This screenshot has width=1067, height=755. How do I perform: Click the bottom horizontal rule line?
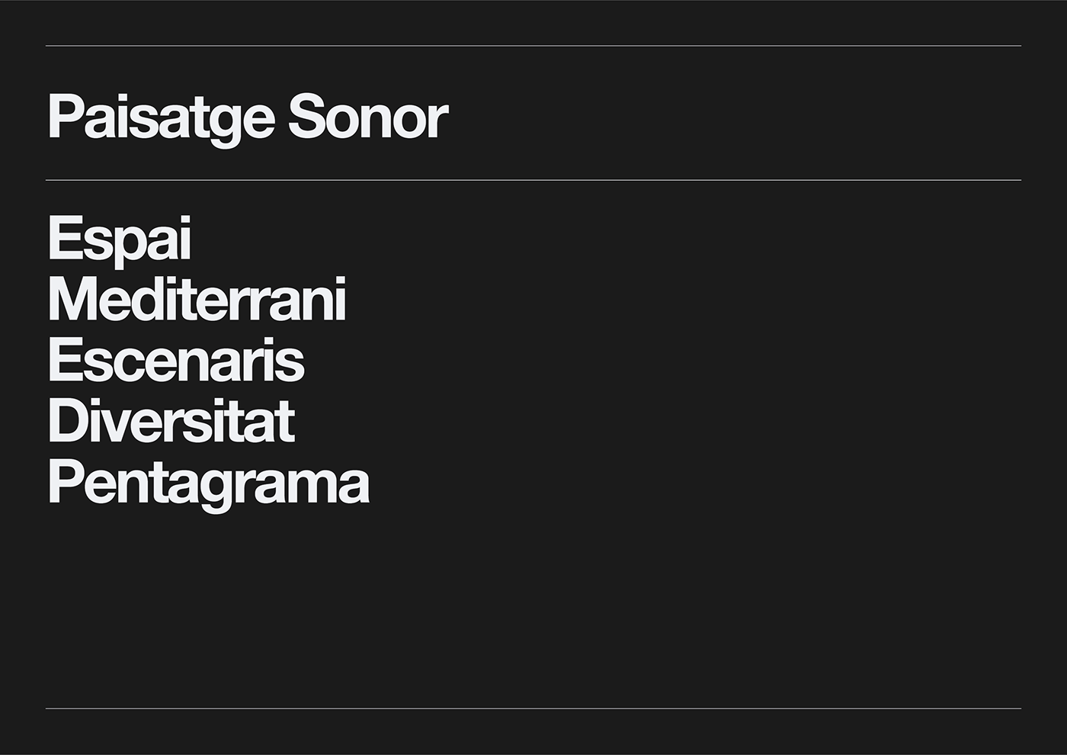(533, 708)
